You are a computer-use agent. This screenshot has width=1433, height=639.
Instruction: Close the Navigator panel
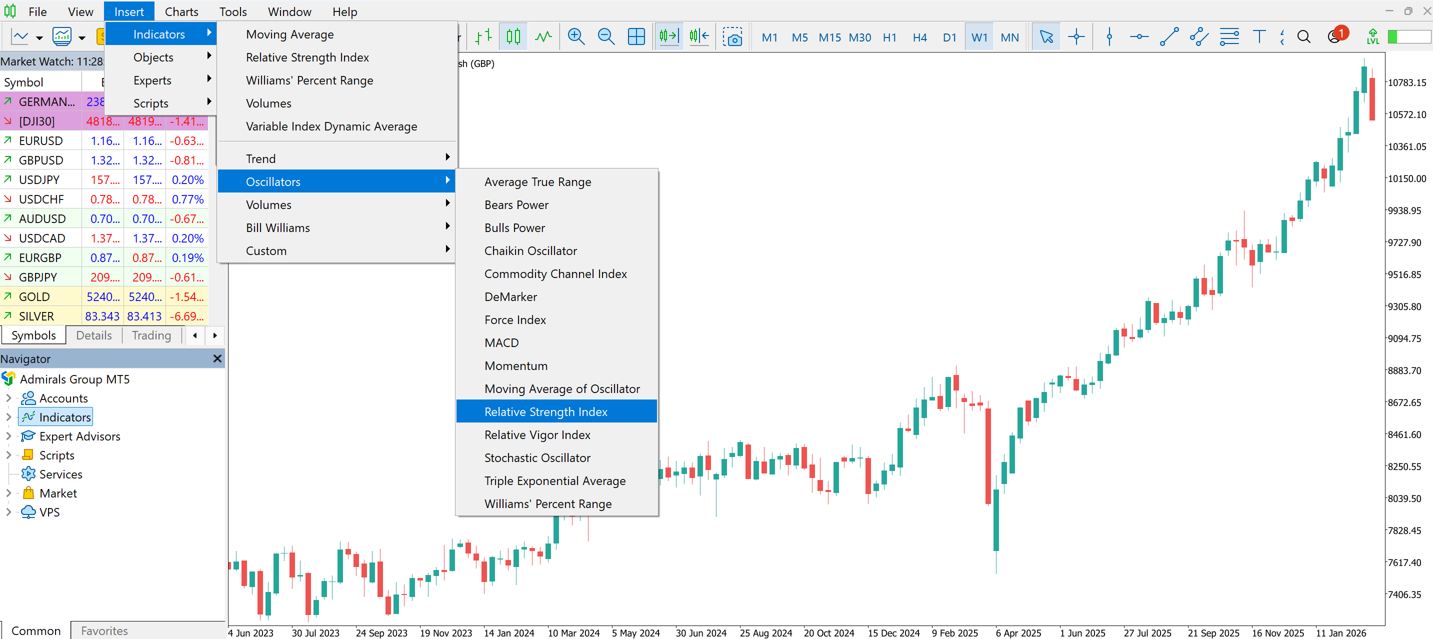(x=217, y=358)
